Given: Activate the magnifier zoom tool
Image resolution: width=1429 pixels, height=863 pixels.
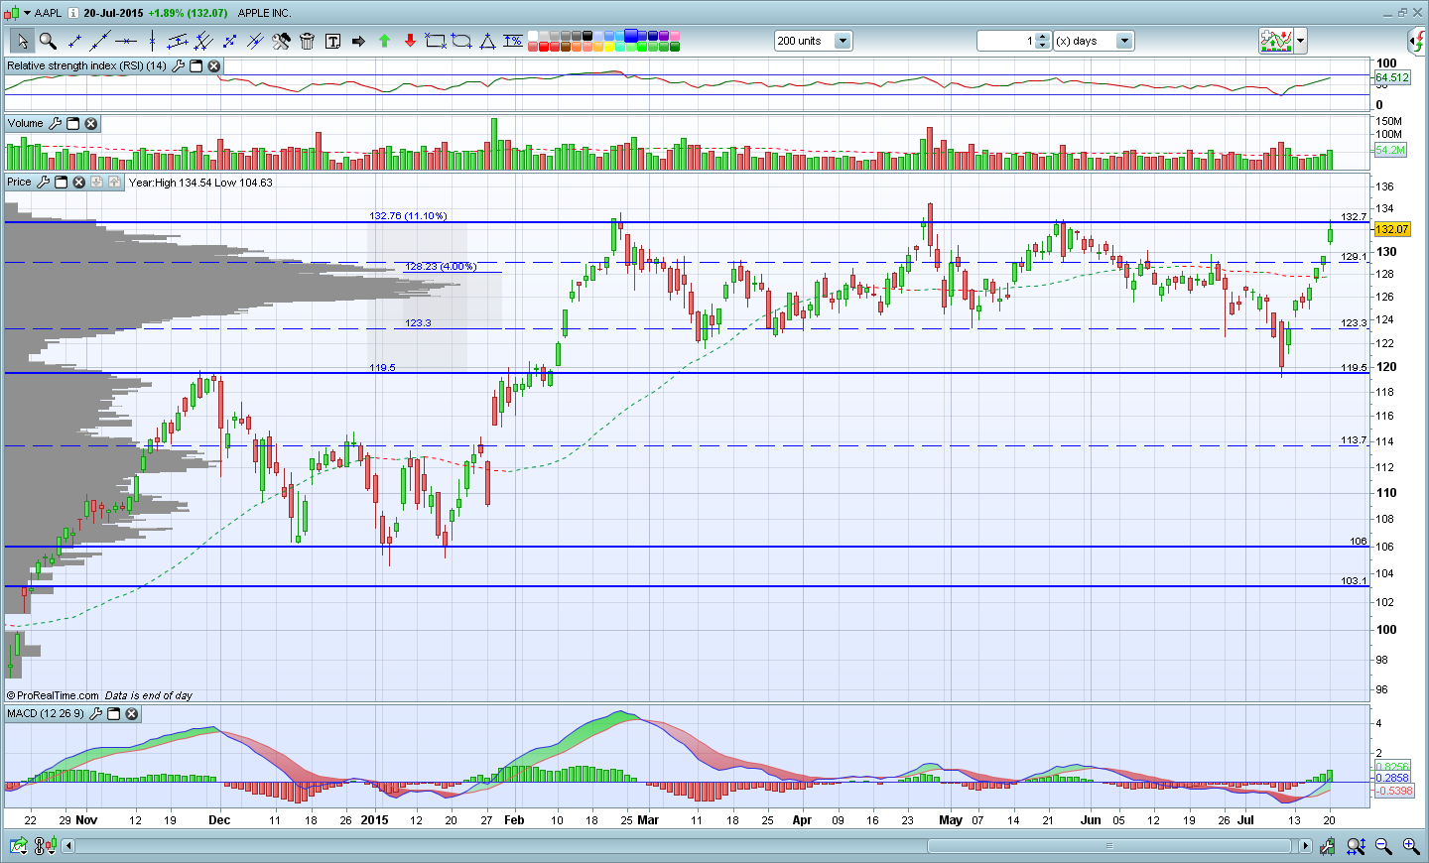Looking at the screenshot, I should pos(48,41).
